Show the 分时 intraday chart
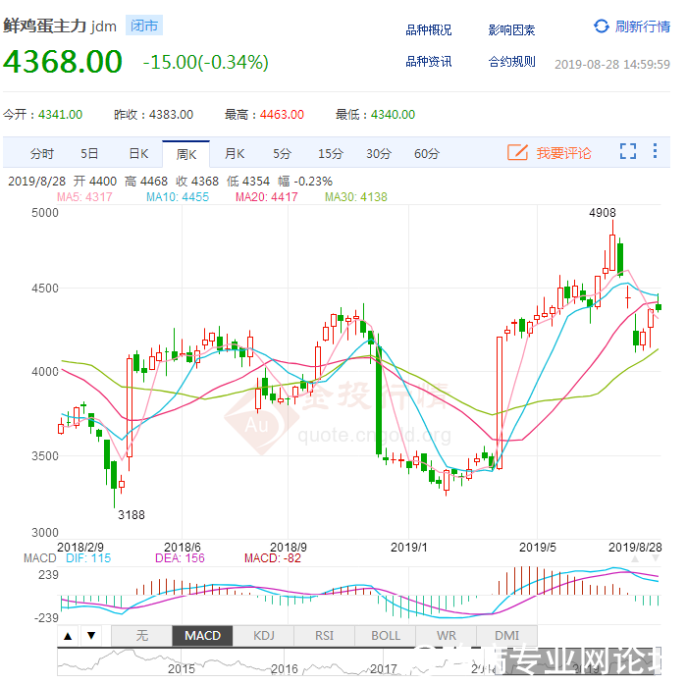Viewport: 686px width, 684px height. coord(42,153)
